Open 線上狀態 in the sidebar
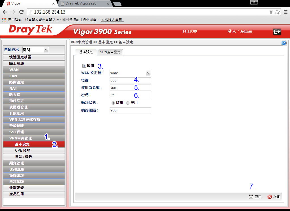Image resolution: width=290 pixels, height=211 pixels. 34,63
